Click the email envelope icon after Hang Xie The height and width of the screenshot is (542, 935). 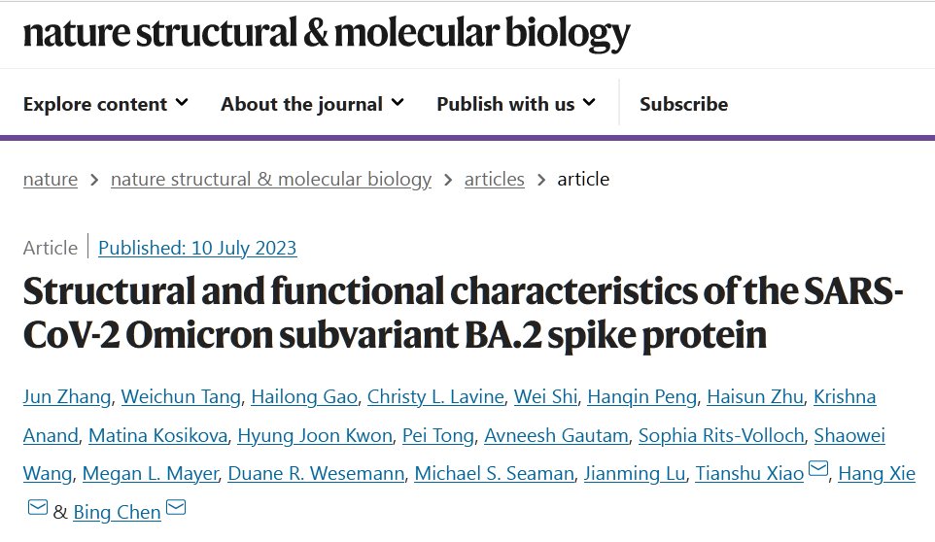(x=37, y=508)
